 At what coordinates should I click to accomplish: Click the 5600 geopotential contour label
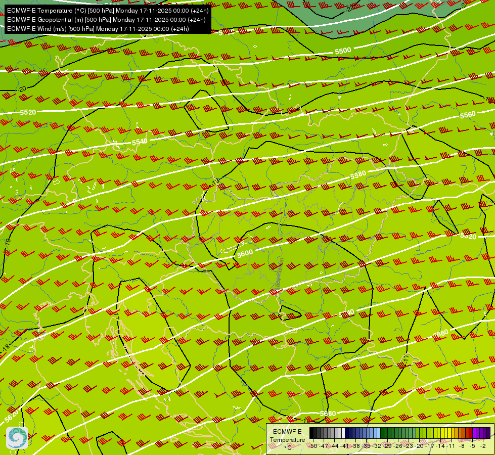[x=245, y=254]
